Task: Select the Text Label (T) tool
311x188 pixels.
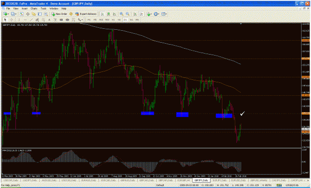Action: click(x=55, y=19)
